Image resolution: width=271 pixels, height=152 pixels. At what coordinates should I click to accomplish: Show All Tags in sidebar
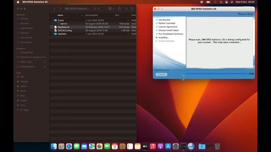25,110
